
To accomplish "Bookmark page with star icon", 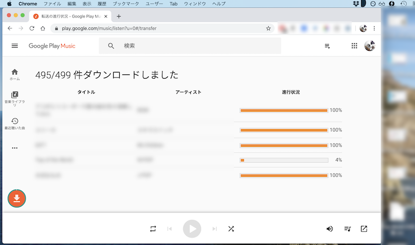I will [268, 28].
